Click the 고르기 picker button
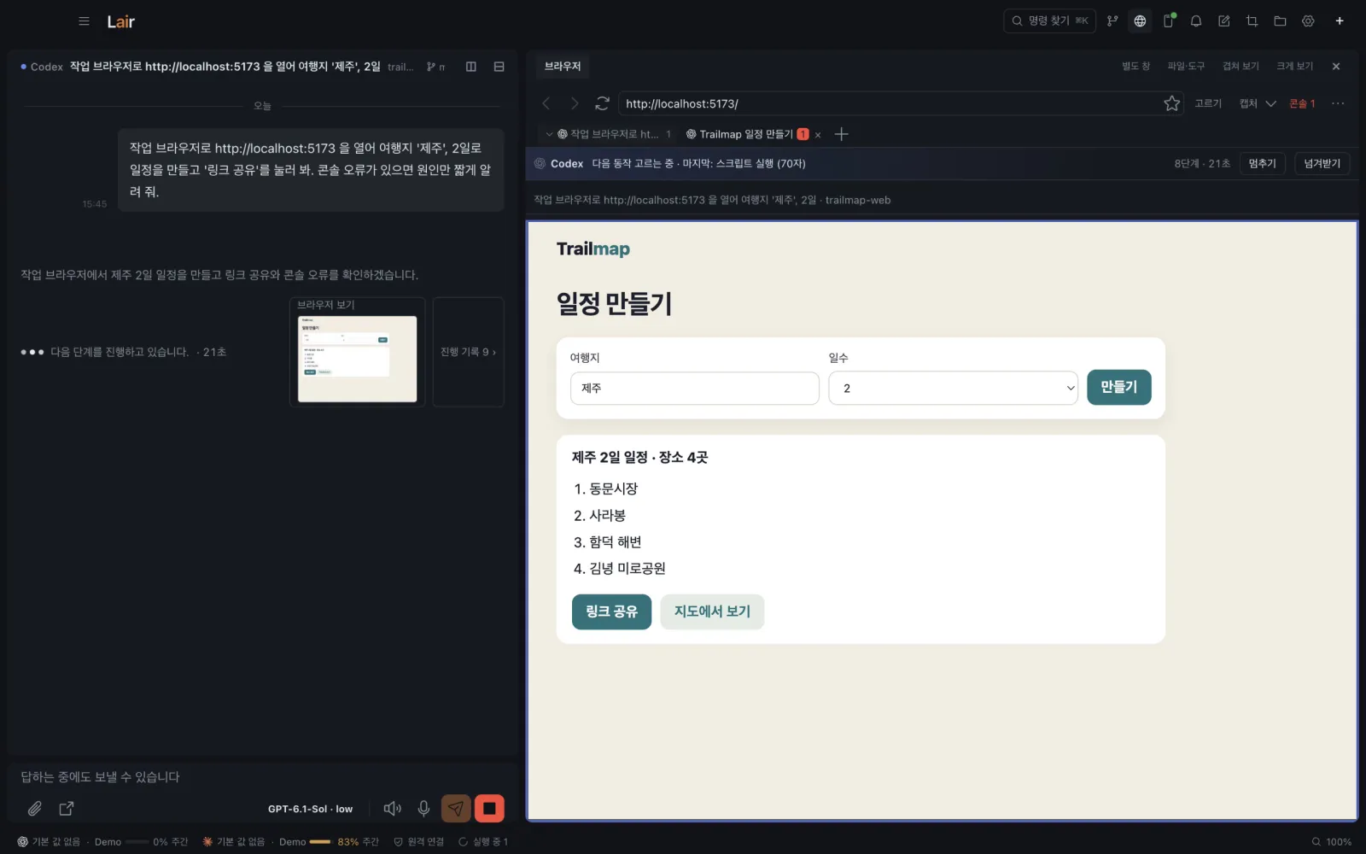 coord(1208,103)
